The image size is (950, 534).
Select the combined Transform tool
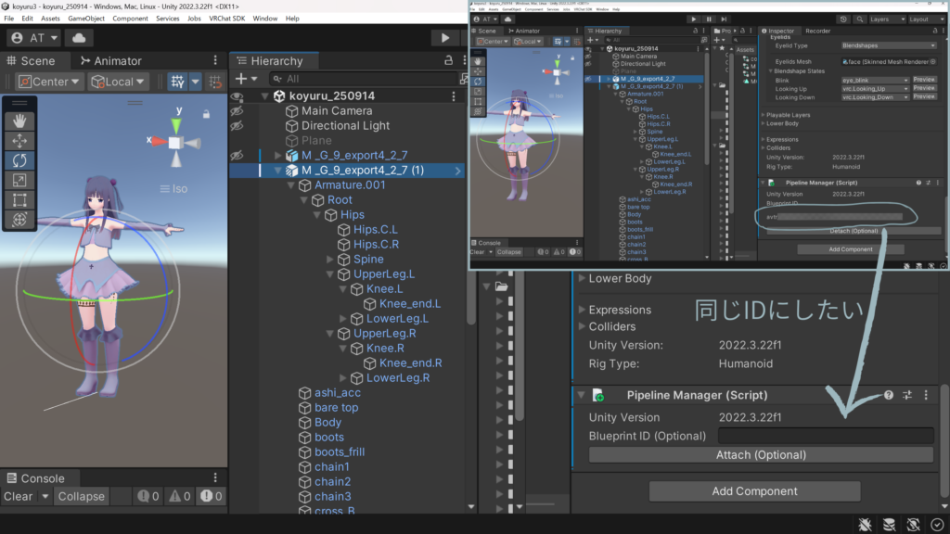[19, 219]
